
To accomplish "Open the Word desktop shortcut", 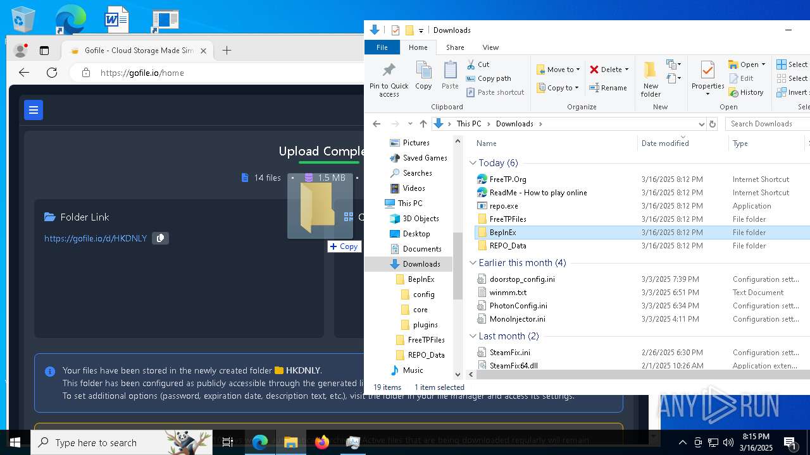I will [117, 20].
